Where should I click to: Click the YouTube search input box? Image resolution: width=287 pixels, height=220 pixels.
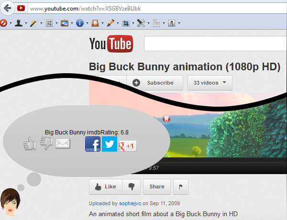[x=215, y=44]
